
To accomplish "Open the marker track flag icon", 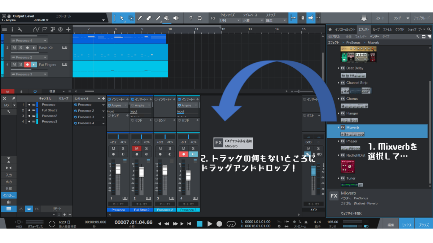I will 45,30.
